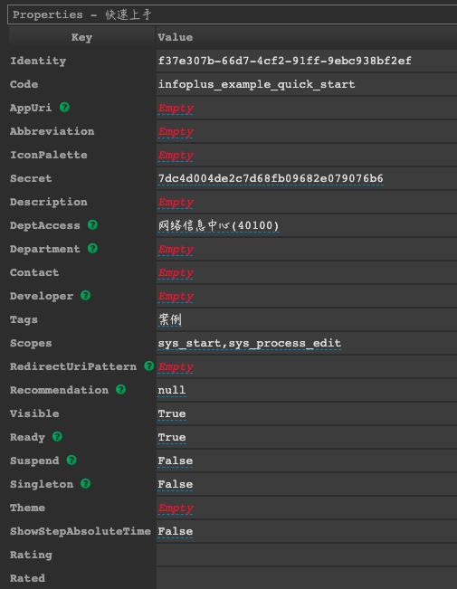The width and height of the screenshot is (457, 589).
Task: Edit the Recommendation null value
Action: click(x=172, y=390)
